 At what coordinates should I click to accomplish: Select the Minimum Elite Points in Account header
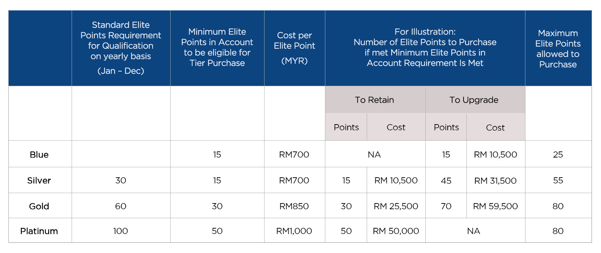click(217, 48)
